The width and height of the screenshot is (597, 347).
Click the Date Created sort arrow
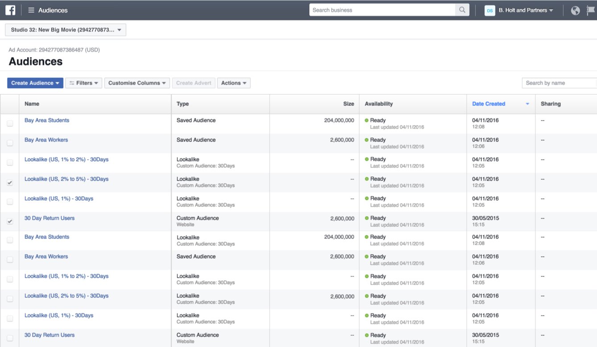pyautogui.click(x=527, y=104)
